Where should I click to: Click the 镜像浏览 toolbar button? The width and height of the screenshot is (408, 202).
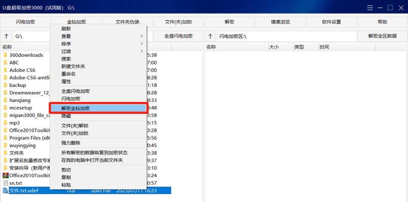click(280, 22)
